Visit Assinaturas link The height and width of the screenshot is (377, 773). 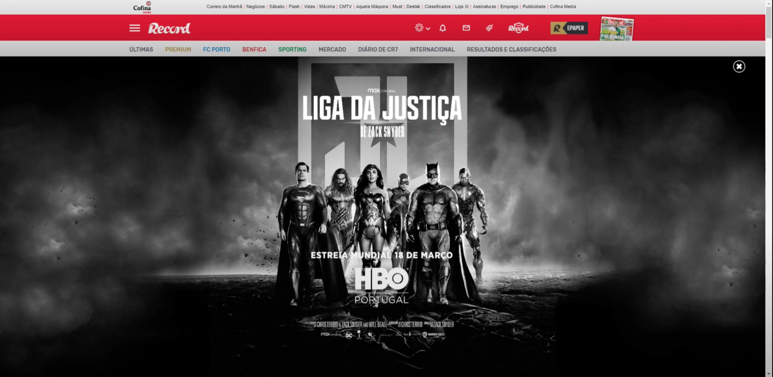(x=484, y=6)
